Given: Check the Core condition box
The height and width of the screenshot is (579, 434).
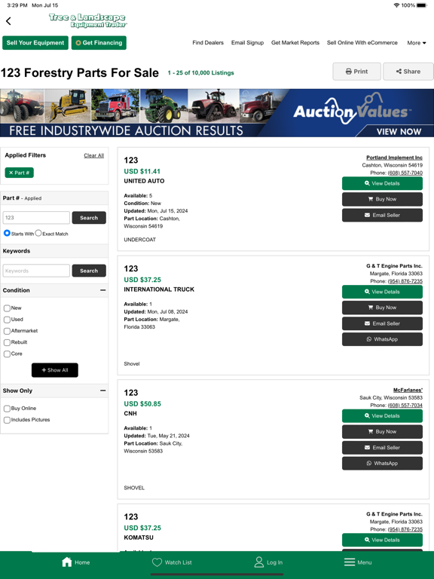Looking at the screenshot, I should (7, 354).
